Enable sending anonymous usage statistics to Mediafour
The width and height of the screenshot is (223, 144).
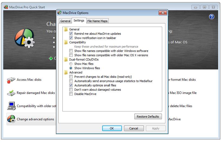[x=71, y=81]
